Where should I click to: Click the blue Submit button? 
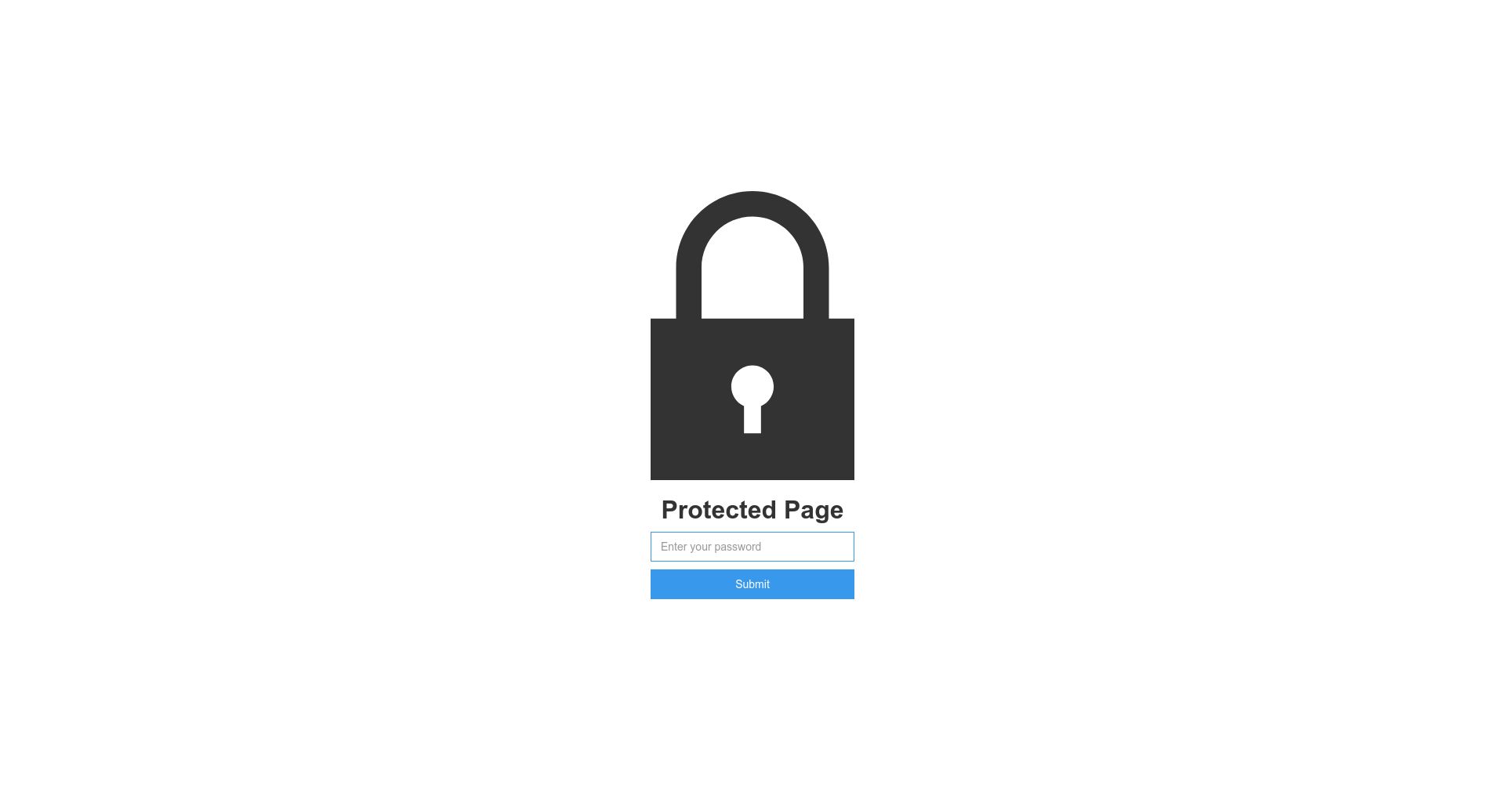coord(752,584)
